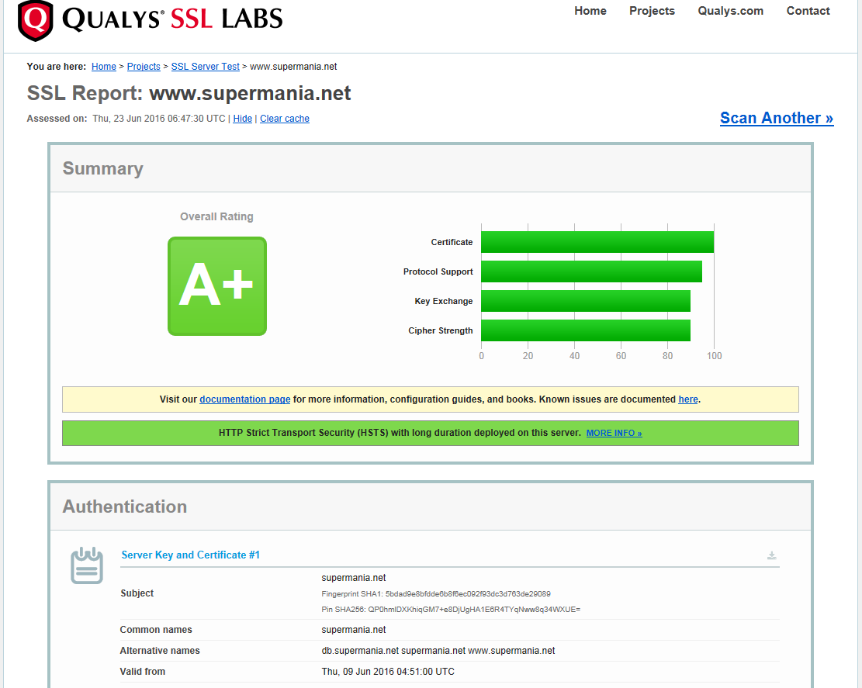
Task: Click the certificate download icon
Action: pyautogui.click(x=771, y=555)
